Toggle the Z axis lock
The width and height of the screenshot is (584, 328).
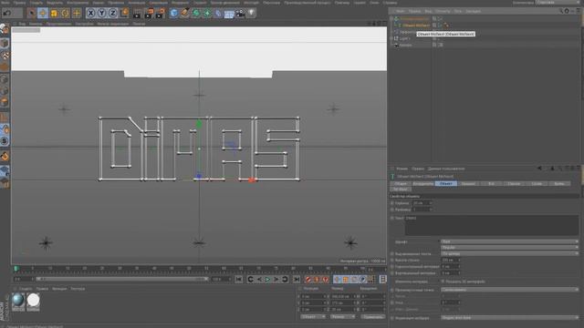[113, 14]
